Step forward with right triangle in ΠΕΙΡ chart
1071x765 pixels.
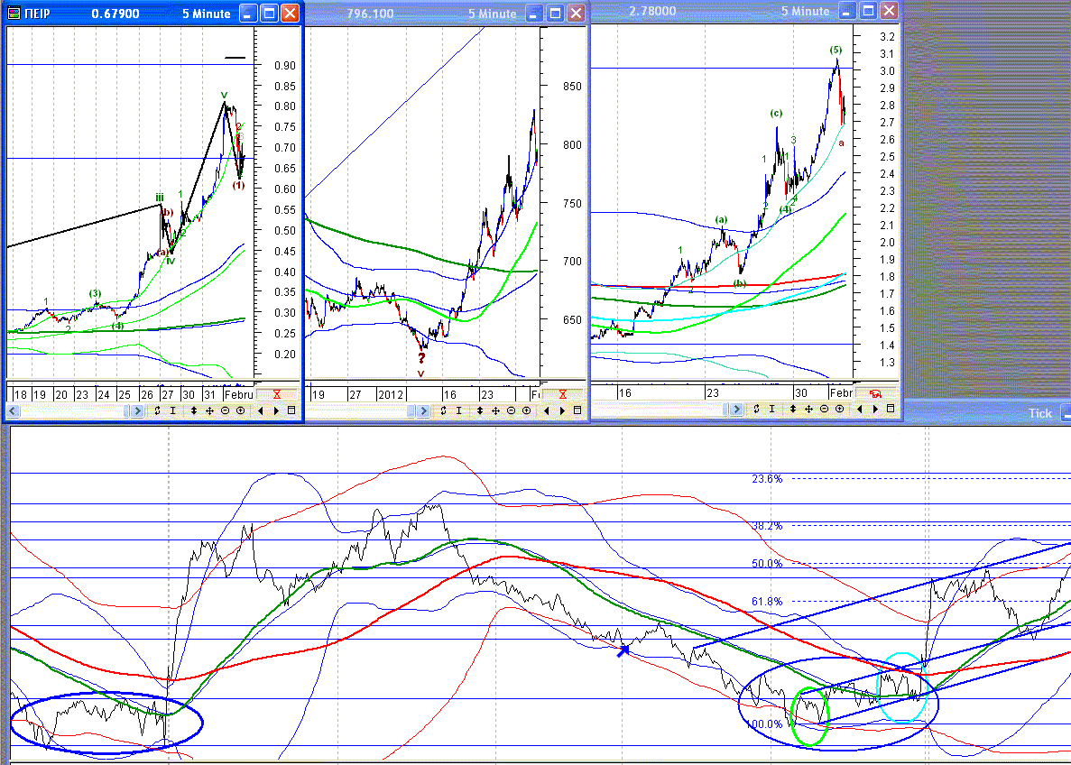[277, 410]
